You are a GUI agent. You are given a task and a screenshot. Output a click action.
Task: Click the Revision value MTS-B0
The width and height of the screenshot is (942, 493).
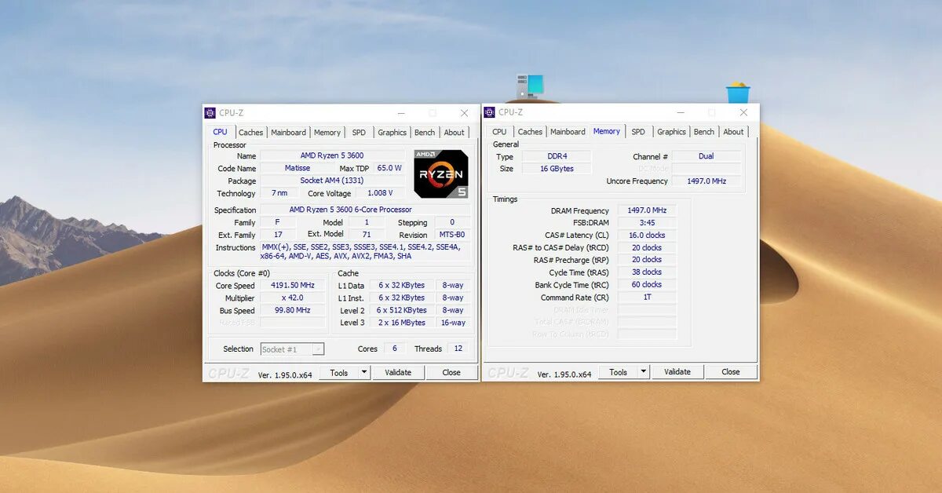pos(452,235)
